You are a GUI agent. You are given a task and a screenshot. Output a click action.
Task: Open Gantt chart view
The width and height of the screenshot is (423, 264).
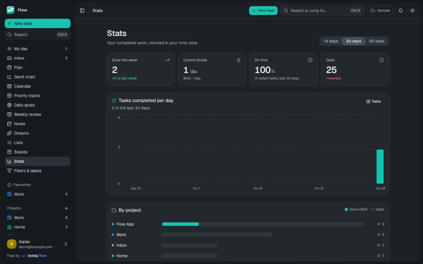38,77
